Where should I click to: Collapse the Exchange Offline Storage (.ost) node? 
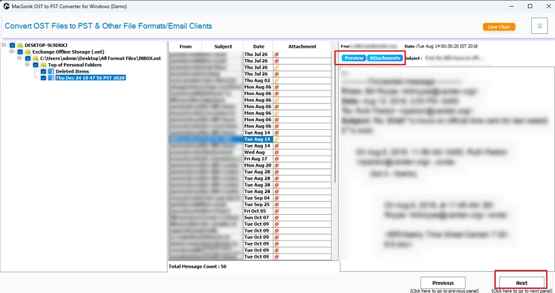tap(12, 52)
